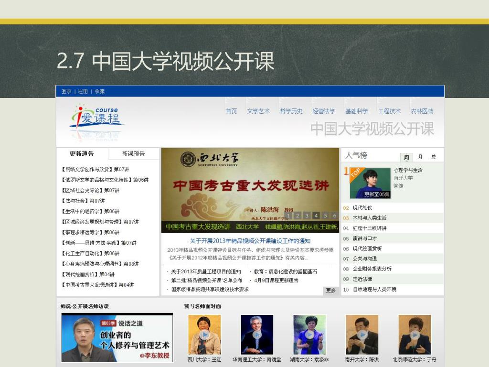Switch 人气榜 to 周 weekly tab
489x367 pixels.
[x=406, y=157]
